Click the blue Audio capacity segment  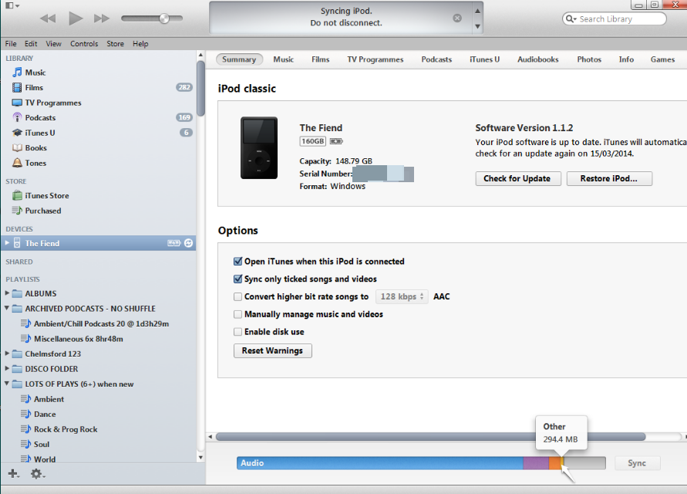coord(379,463)
